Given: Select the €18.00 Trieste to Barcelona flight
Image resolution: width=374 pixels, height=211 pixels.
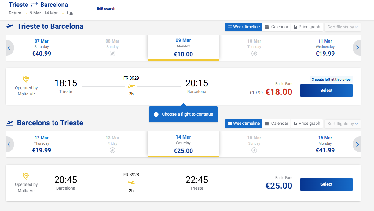Looking at the screenshot, I should point(326,91).
